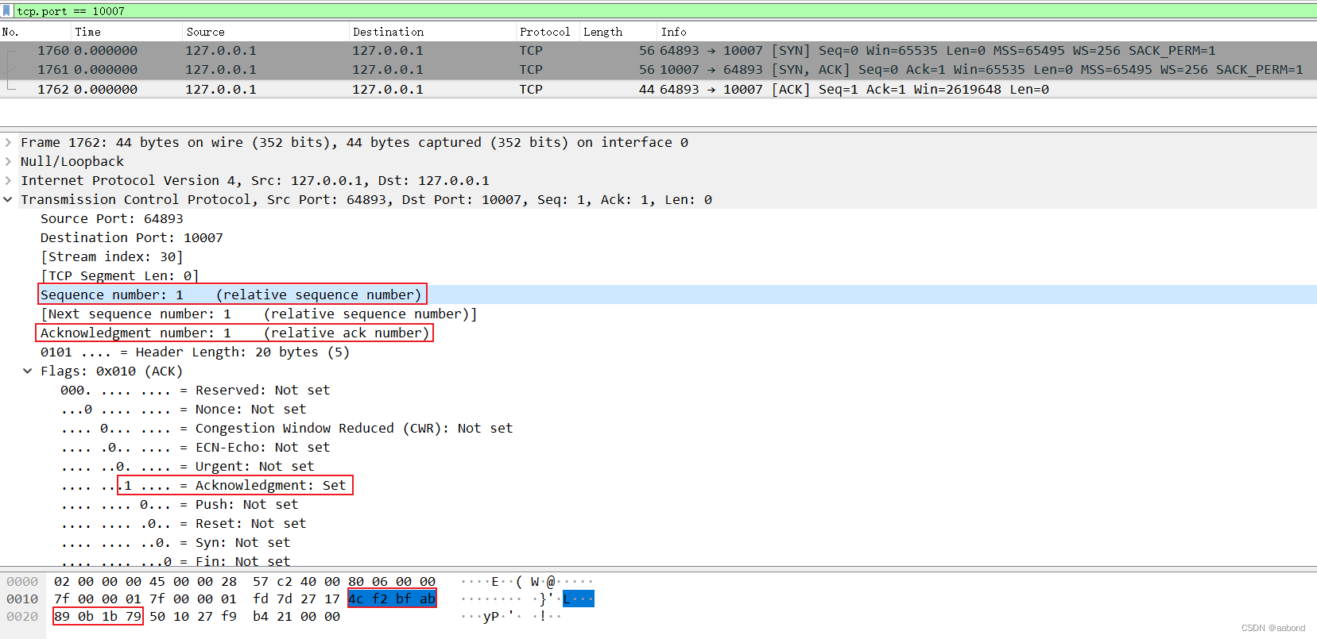Click TCP protocol cell of packet 1761

[x=531, y=70]
